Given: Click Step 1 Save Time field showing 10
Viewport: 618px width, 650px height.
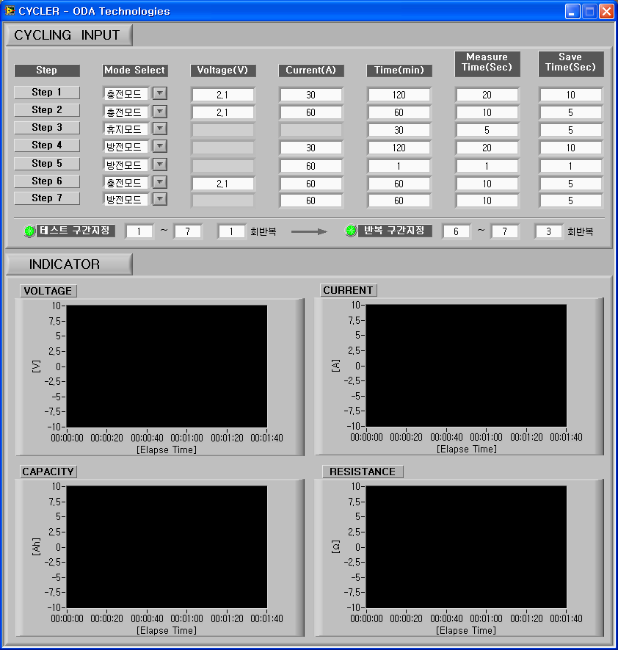Looking at the screenshot, I should (571, 95).
